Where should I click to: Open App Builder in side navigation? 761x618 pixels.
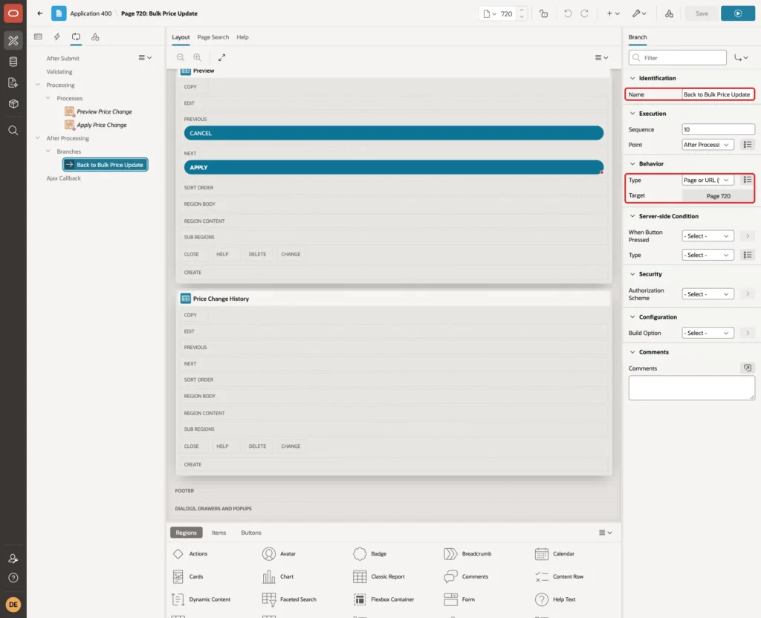coord(13,41)
